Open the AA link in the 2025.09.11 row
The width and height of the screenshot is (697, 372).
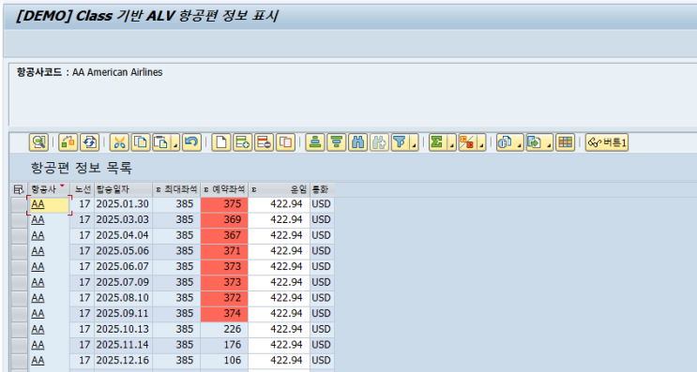pyautogui.click(x=38, y=313)
